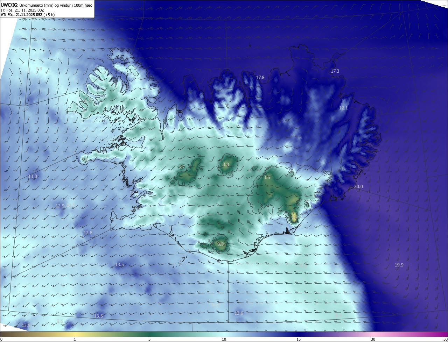
Task: Click the 1 tick on the colour scale
Action: pos(75,339)
